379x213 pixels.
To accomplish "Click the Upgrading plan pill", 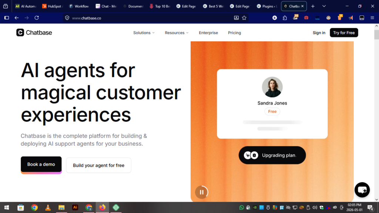I will [272, 155].
